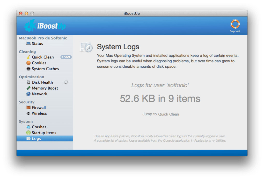Select the highlighted Logs entry
The width and height of the screenshot is (264, 179).
[x=45, y=138]
